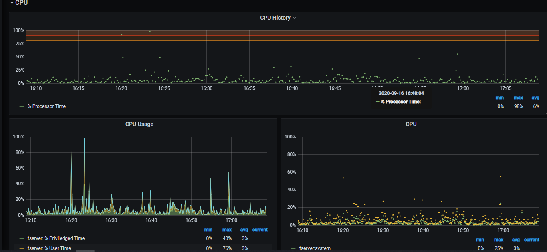The image size is (547, 252).
Task: Click the horizontal scrollbar thumb at bottom
Action: click(86, 251)
